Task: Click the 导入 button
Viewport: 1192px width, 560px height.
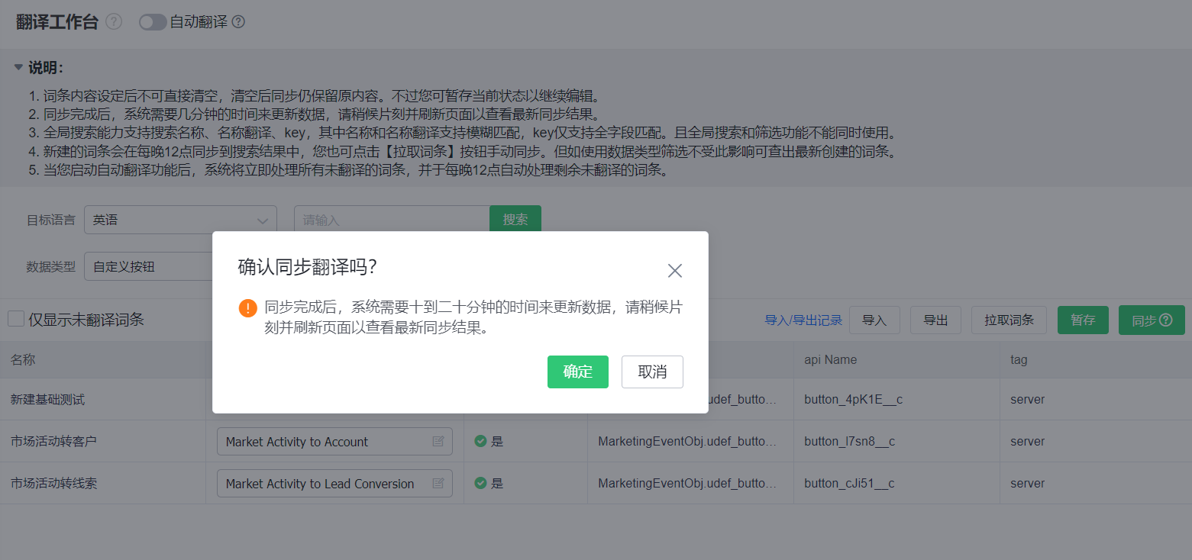Action: point(874,320)
